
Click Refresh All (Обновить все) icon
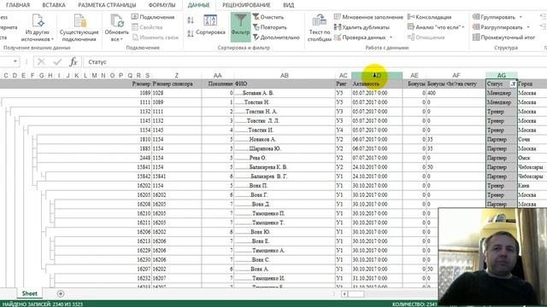pyautogui.click(x=117, y=20)
